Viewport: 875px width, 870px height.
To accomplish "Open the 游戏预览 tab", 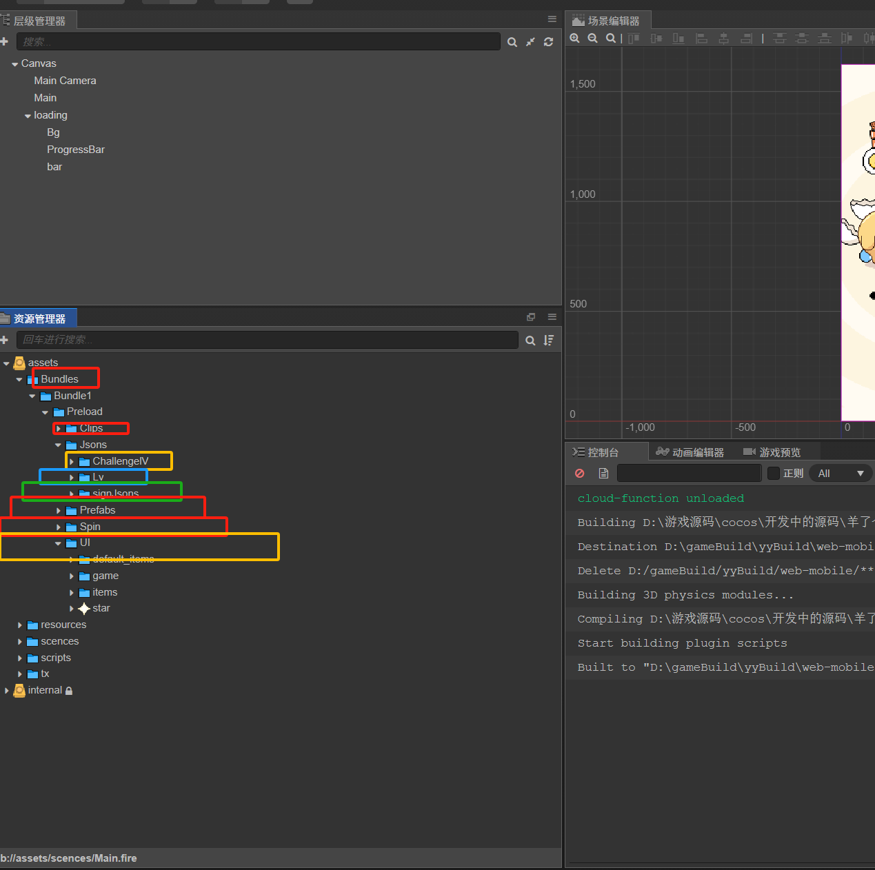I will click(772, 452).
